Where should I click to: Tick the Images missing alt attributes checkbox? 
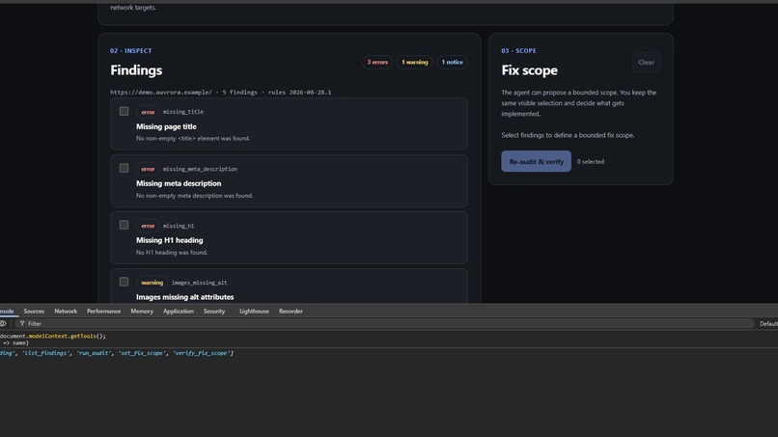(125, 282)
